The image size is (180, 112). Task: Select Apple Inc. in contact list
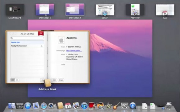[27, 42]
